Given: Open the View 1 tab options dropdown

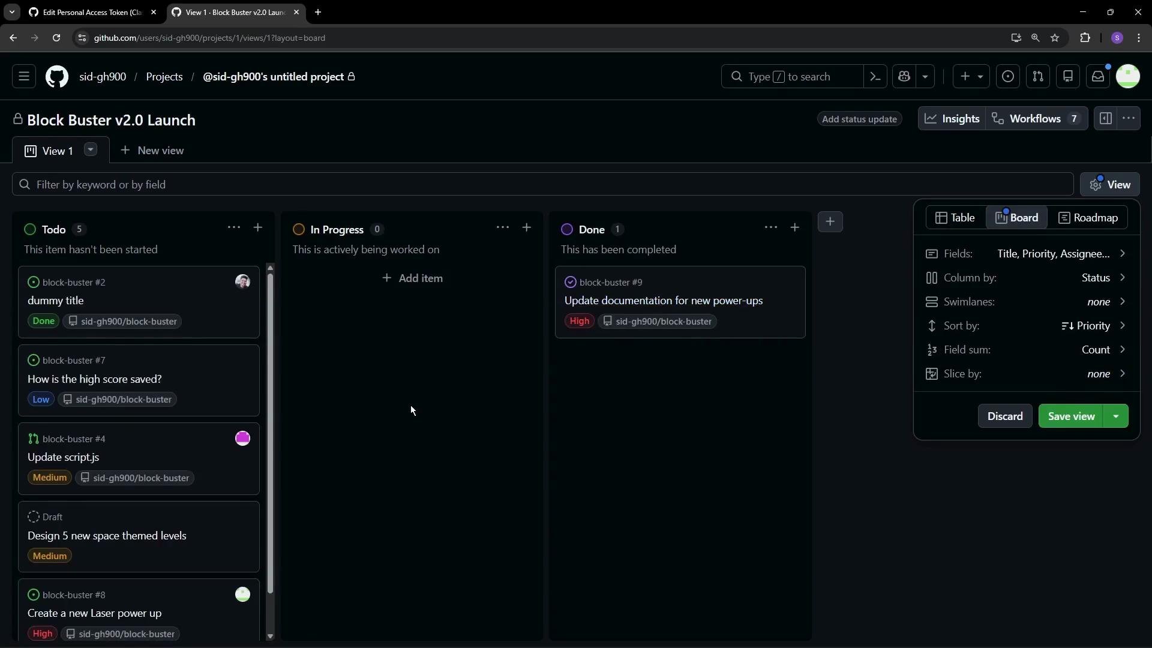Looking at the screenshot, I should point(91,150).
